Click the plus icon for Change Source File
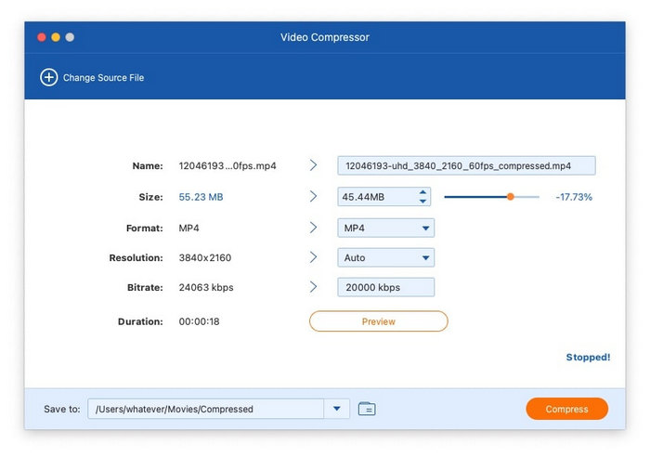Viewport: 650px width, 457px height. click(48, 78)
